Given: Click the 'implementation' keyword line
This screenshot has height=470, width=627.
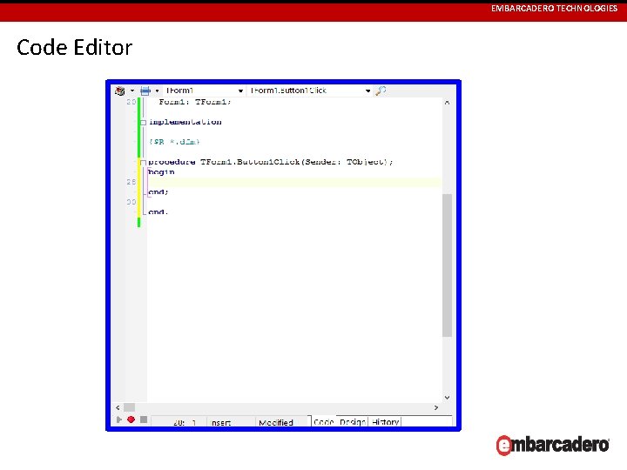Looking at the screenshot, I should (185, 122).
